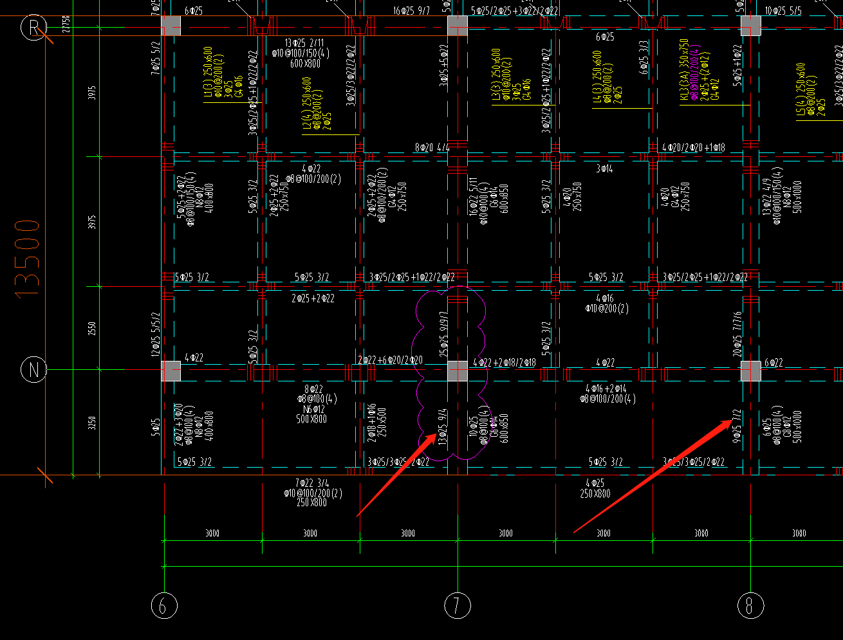
Task: Select the N6Φ12 annotation
Action: pyautogui.click(x=313, y=409)
